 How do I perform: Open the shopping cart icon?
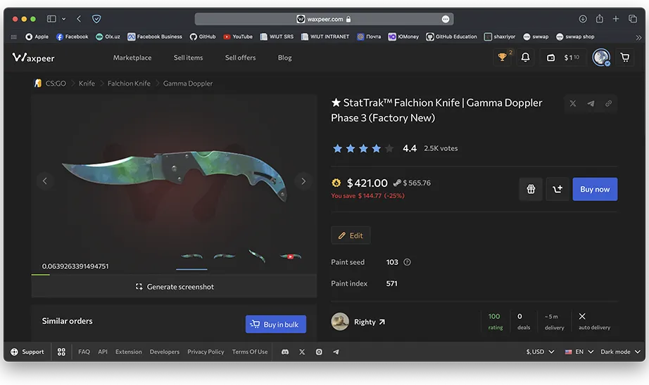624,58
